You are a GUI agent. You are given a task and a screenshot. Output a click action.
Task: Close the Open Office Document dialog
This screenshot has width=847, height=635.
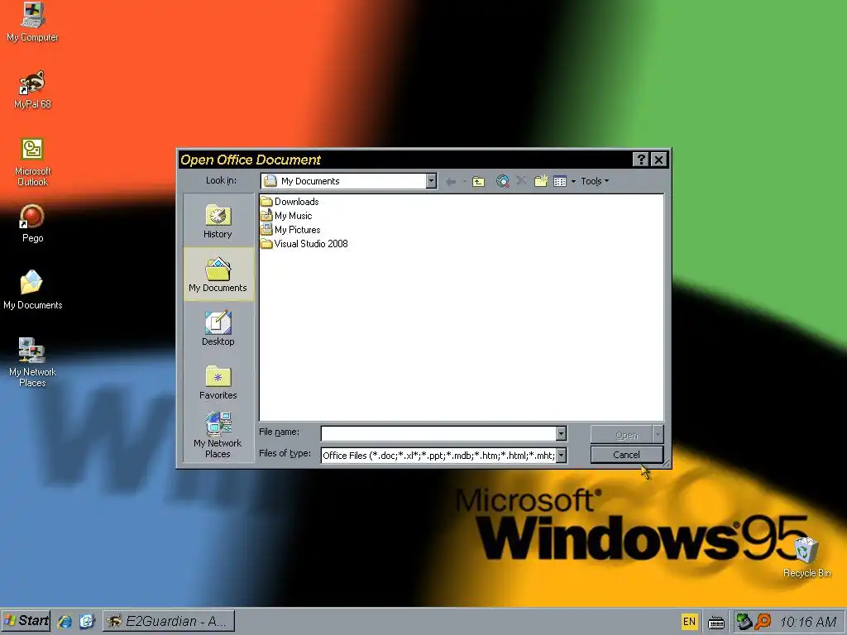click(x=658, y=160)
